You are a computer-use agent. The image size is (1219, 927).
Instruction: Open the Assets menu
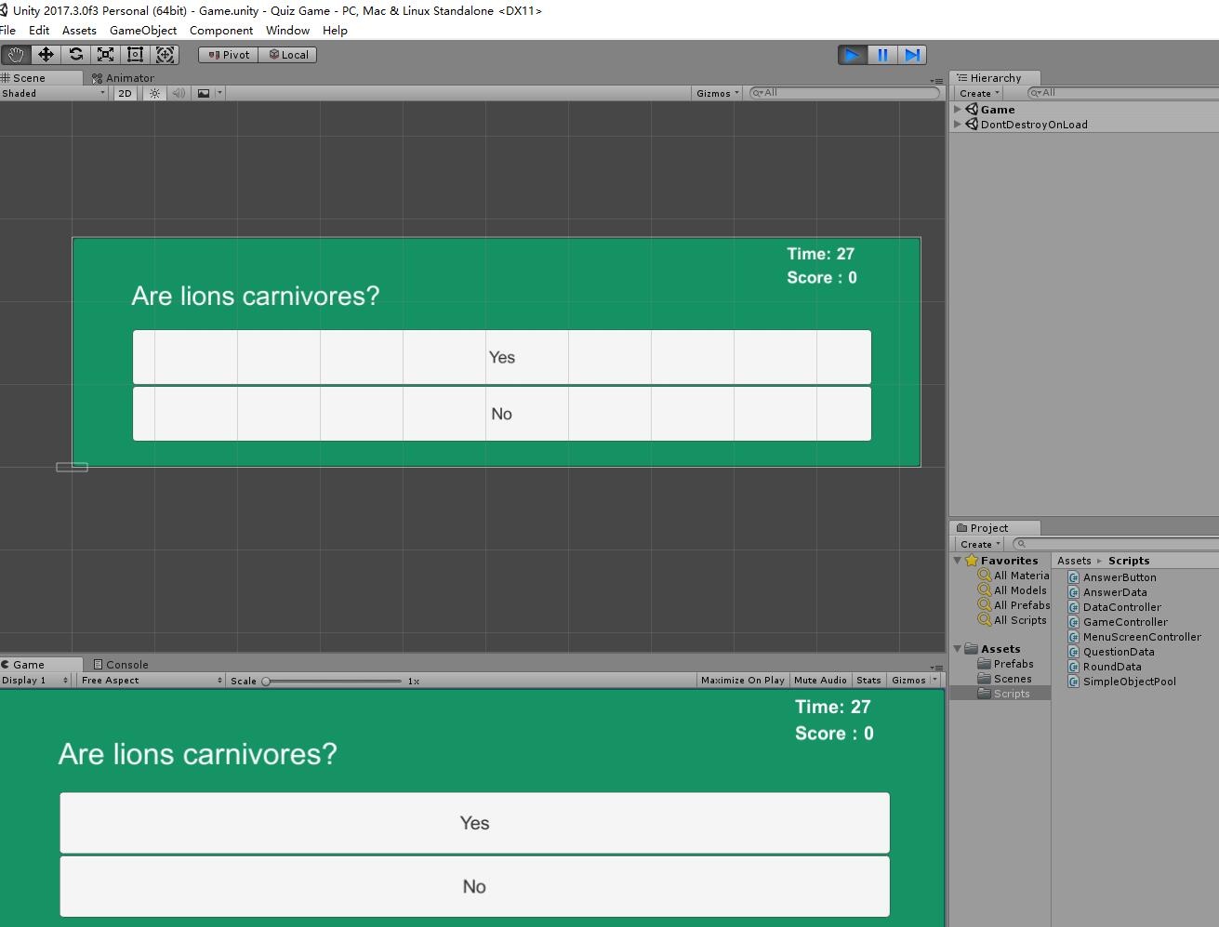[79, 31]
